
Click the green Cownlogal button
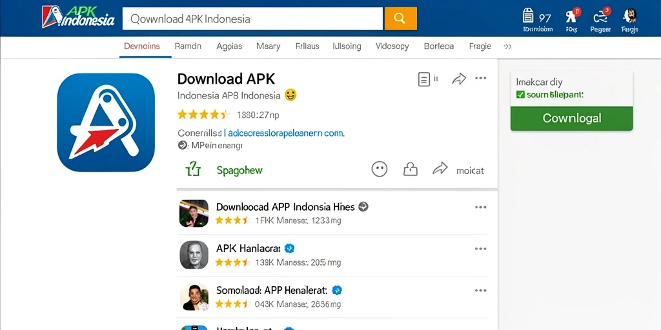click(572, 119)
